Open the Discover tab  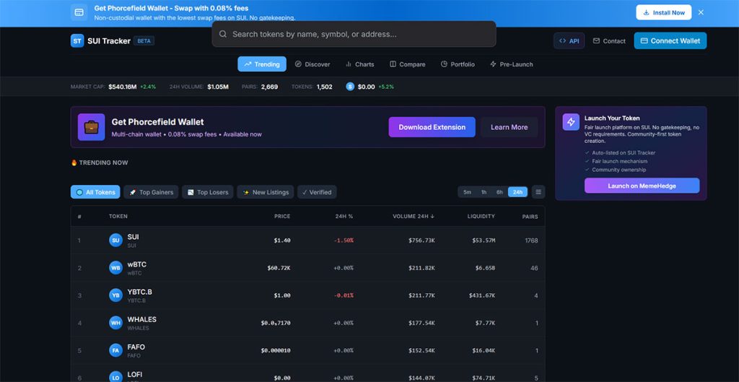click(312, 64)
